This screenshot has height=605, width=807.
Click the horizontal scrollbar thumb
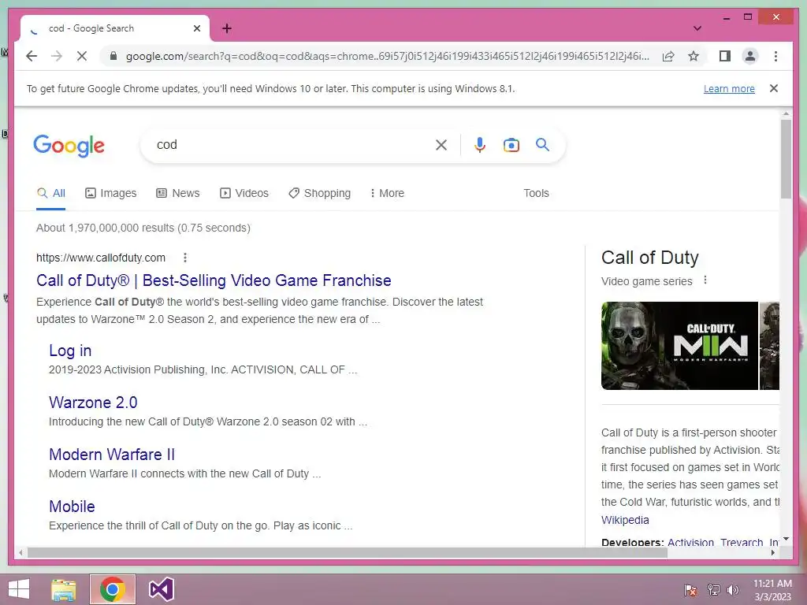(348, 553)
